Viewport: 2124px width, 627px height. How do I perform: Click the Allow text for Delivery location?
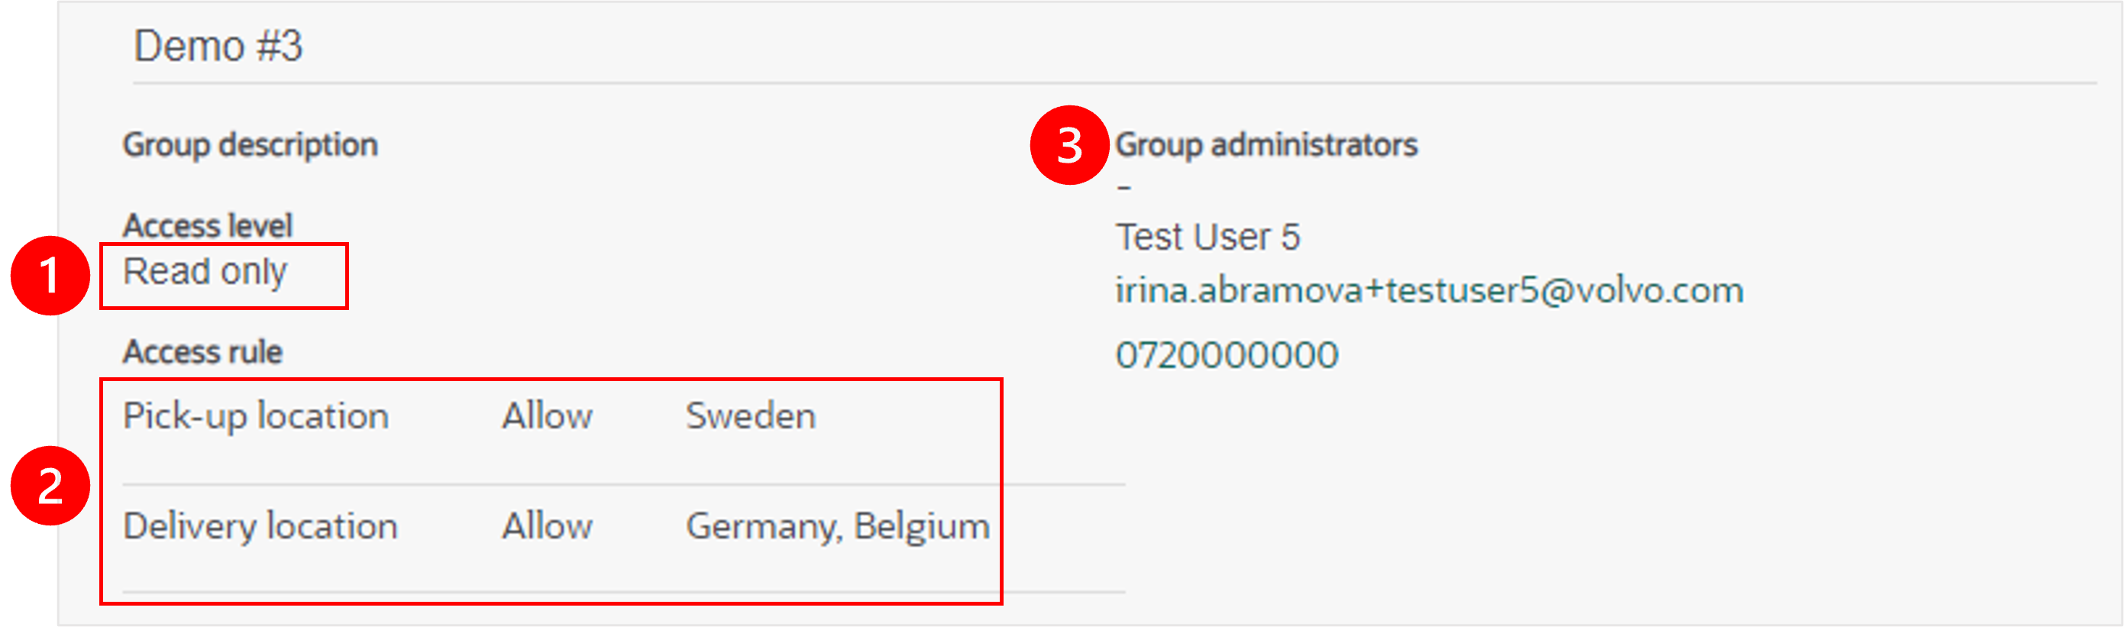point(548,526)
